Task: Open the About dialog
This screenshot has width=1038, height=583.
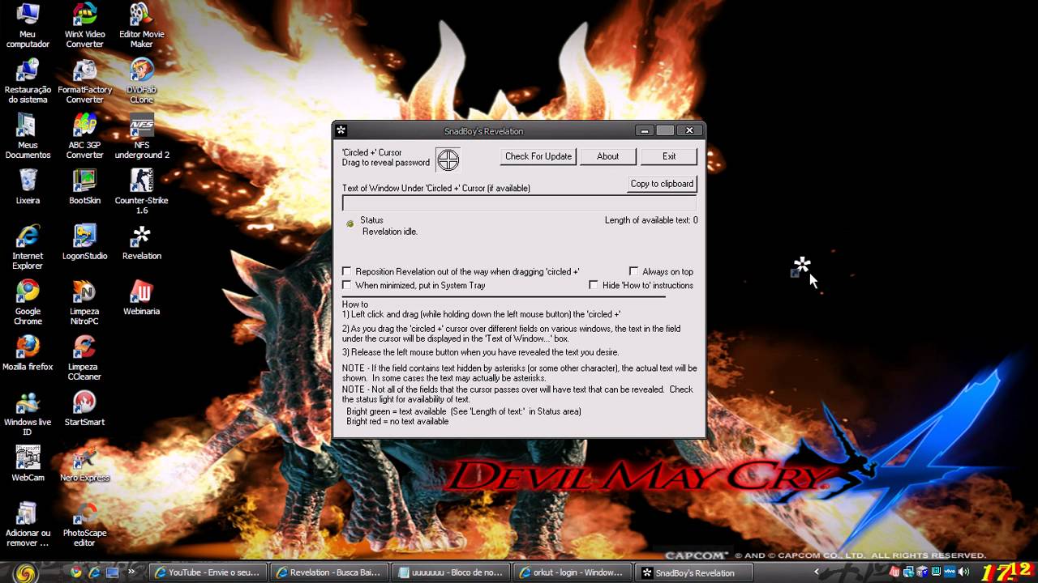Action: 607,156
